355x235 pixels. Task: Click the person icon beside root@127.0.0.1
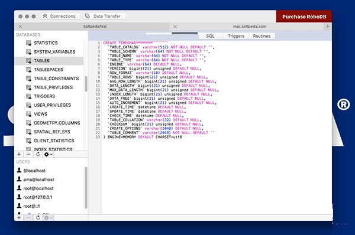tap(20, 197)
